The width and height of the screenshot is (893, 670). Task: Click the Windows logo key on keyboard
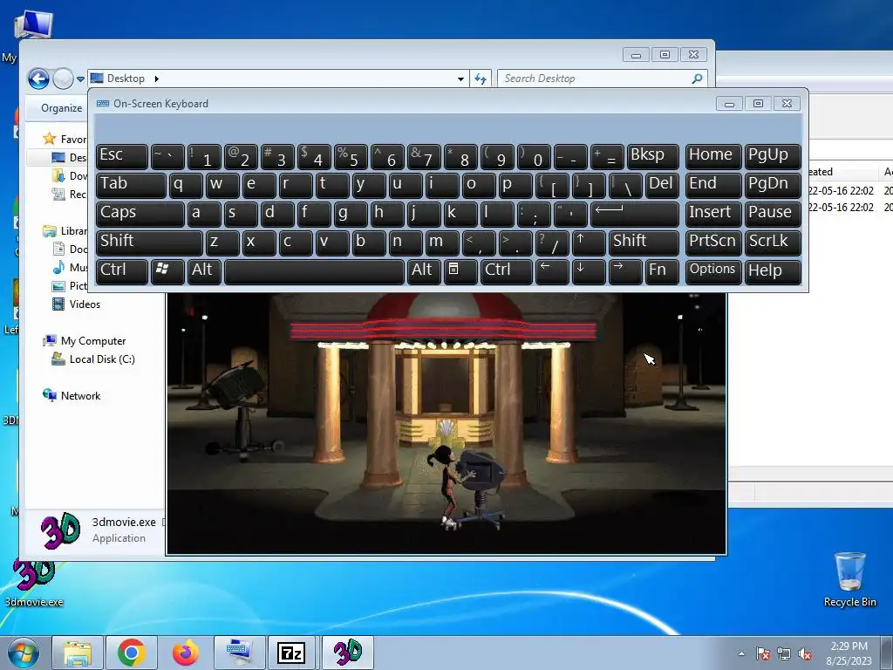coord(167,271)
